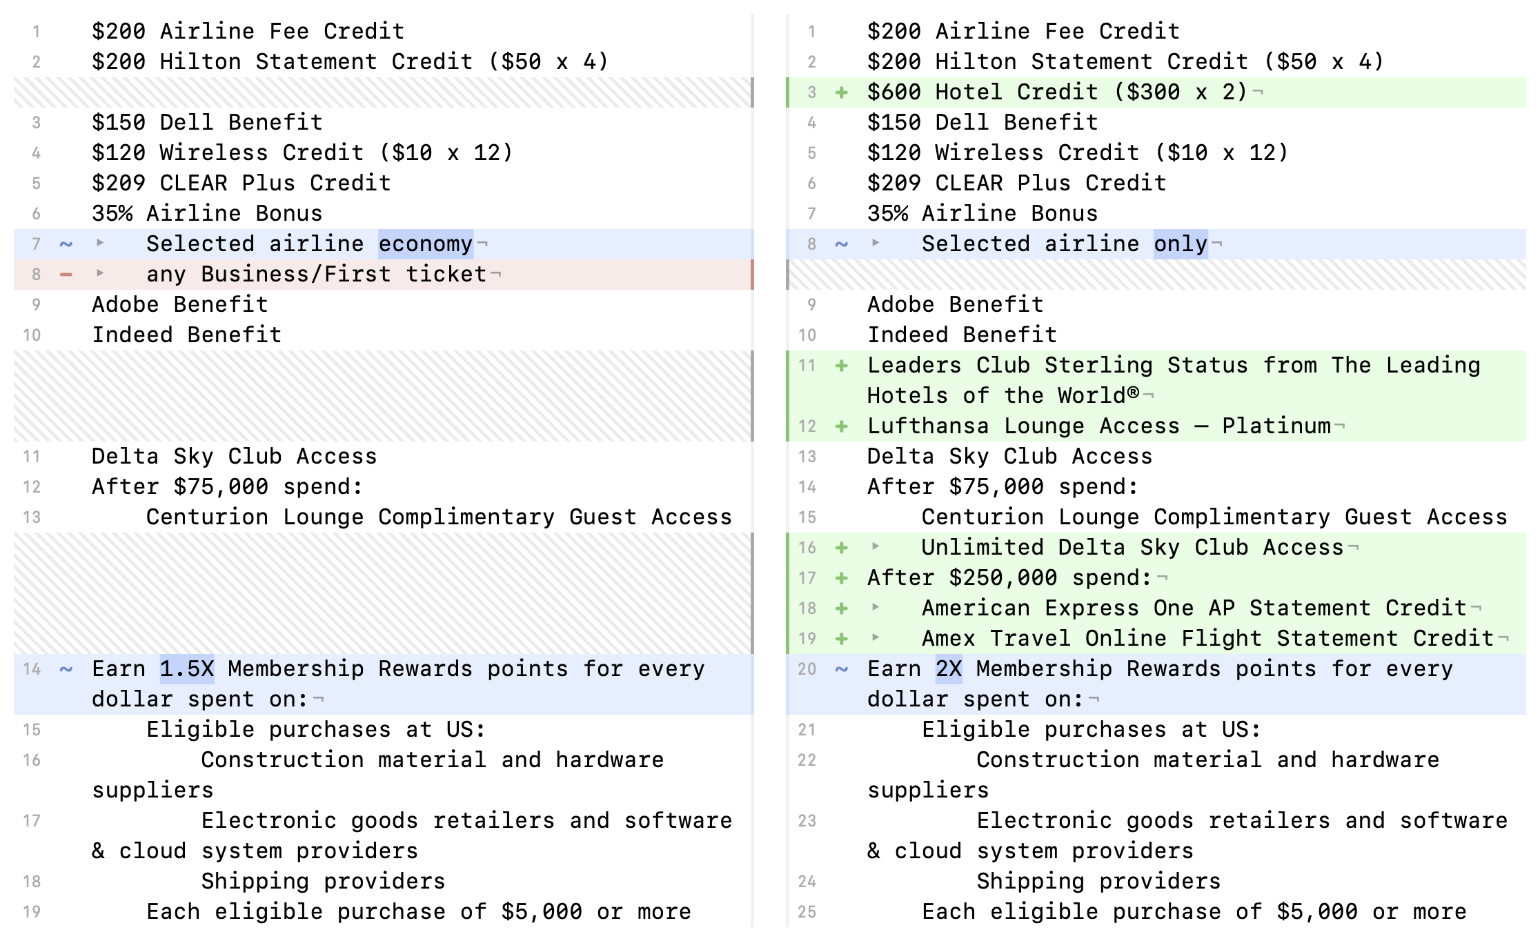Click the highlighted '2X' text in right pane
1540x941 pixels.
pos(948,669)
